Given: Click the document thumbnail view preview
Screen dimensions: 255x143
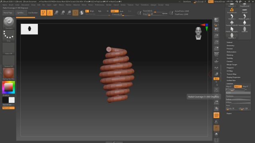Looking at the screenshot, I should point(29,29).
